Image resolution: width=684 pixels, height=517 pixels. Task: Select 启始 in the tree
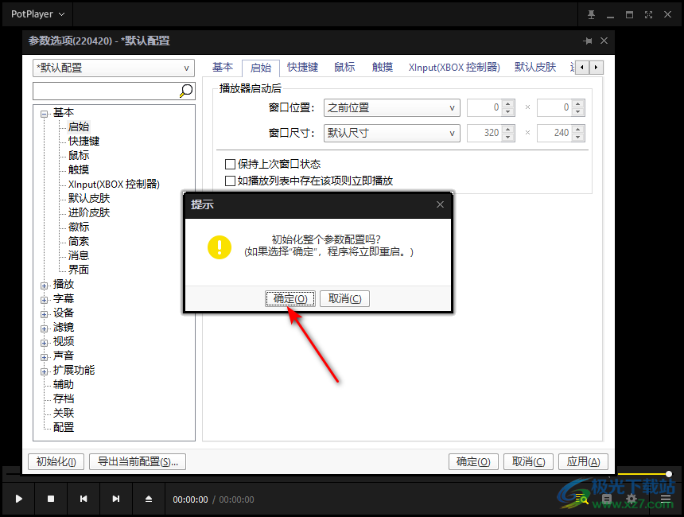point(79,127)
